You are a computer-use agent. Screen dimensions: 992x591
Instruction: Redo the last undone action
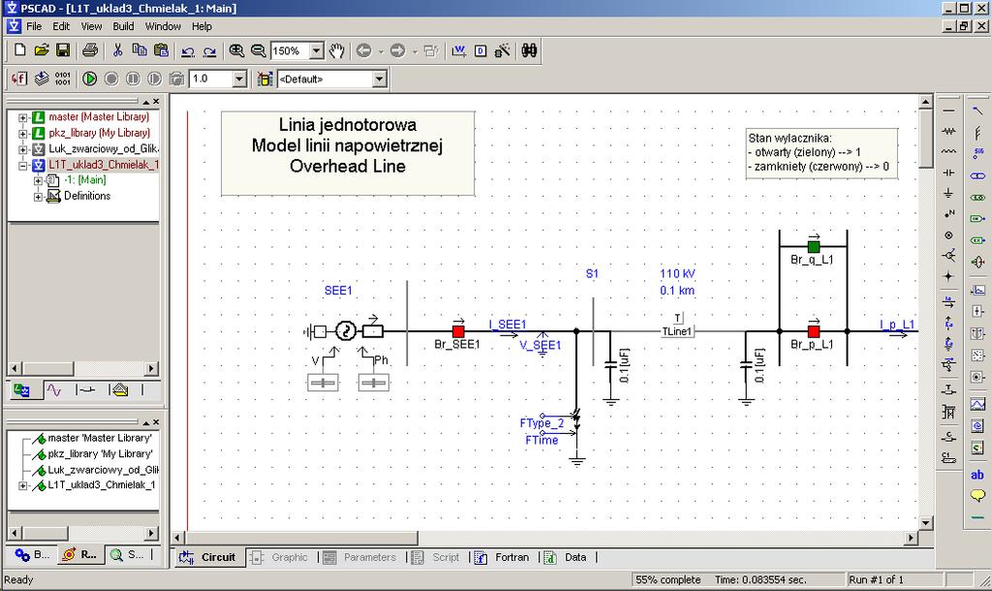pos(209,51)
